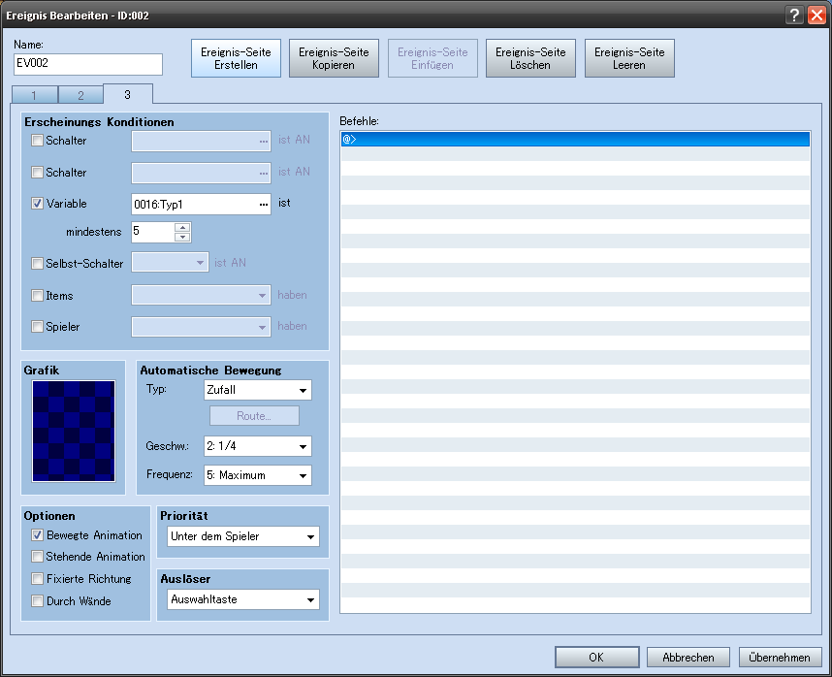Click into the Name field containing EV002
The height and width of the screenshot is (677, 832).
88,64
